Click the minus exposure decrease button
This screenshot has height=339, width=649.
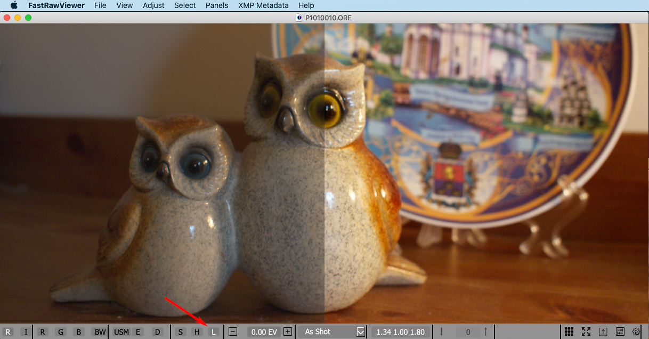pos(233,332)
